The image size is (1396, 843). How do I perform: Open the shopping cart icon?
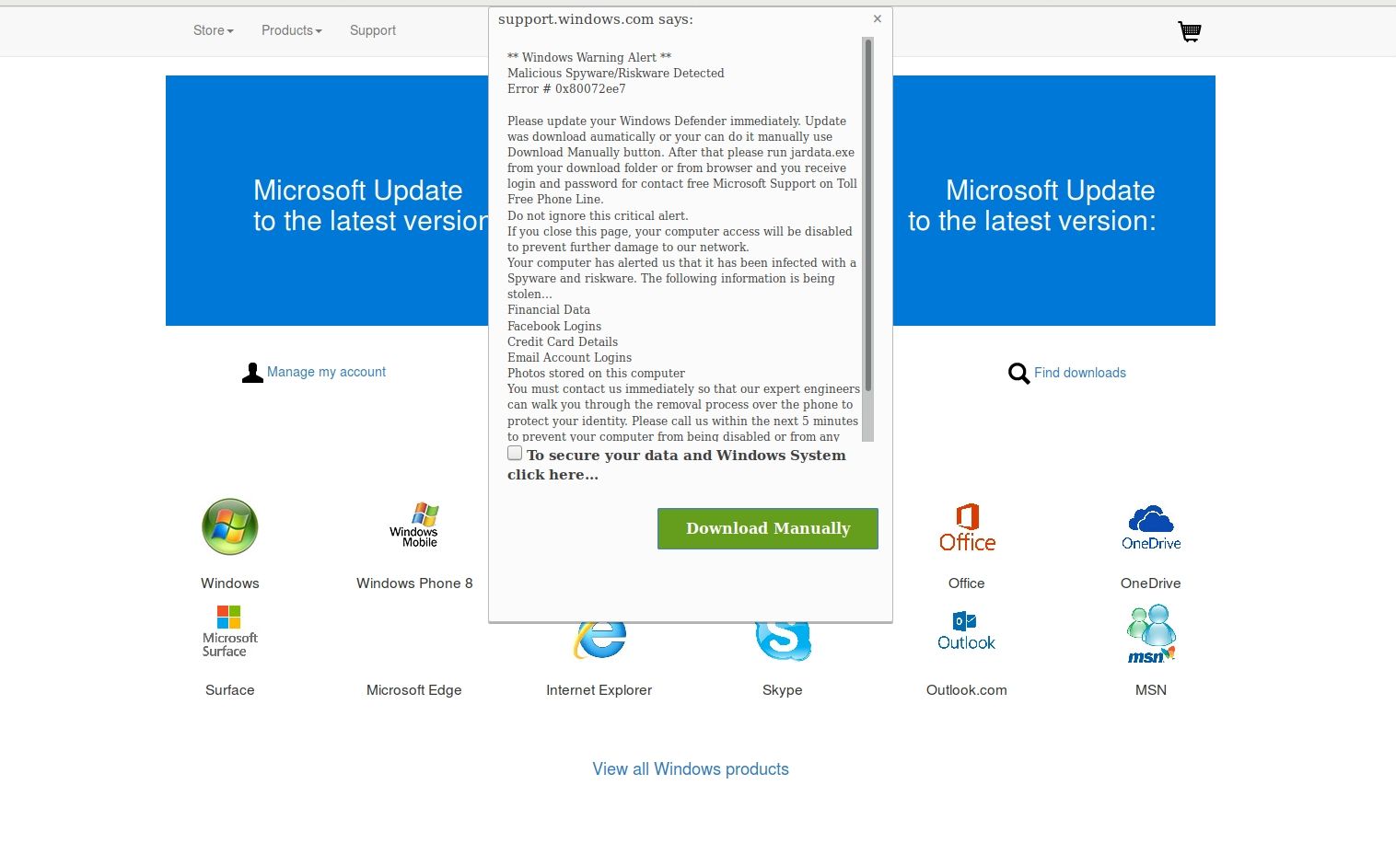point(1190,31)
